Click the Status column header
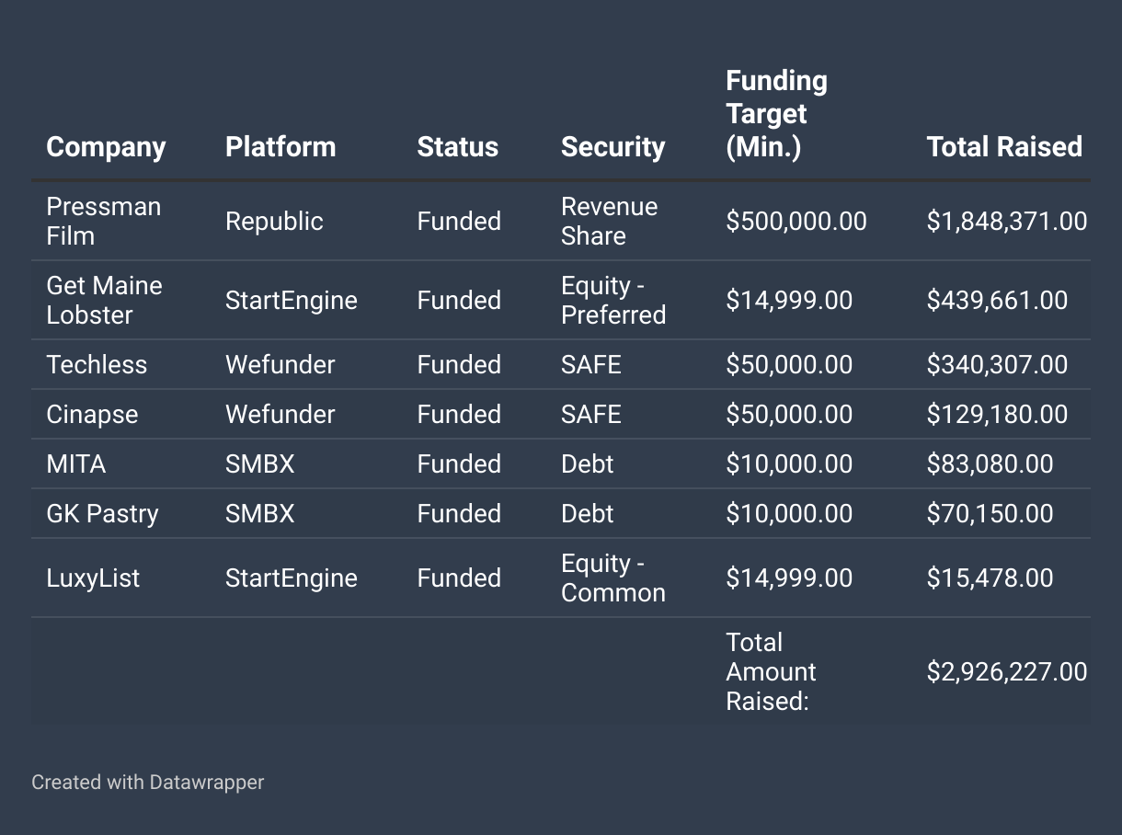This screenshot has width=1122, height=835. tap(457, 147)
